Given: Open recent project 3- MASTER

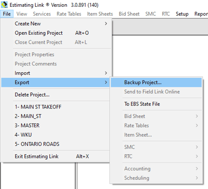Looking at the screenshot, I should (56, 126).
